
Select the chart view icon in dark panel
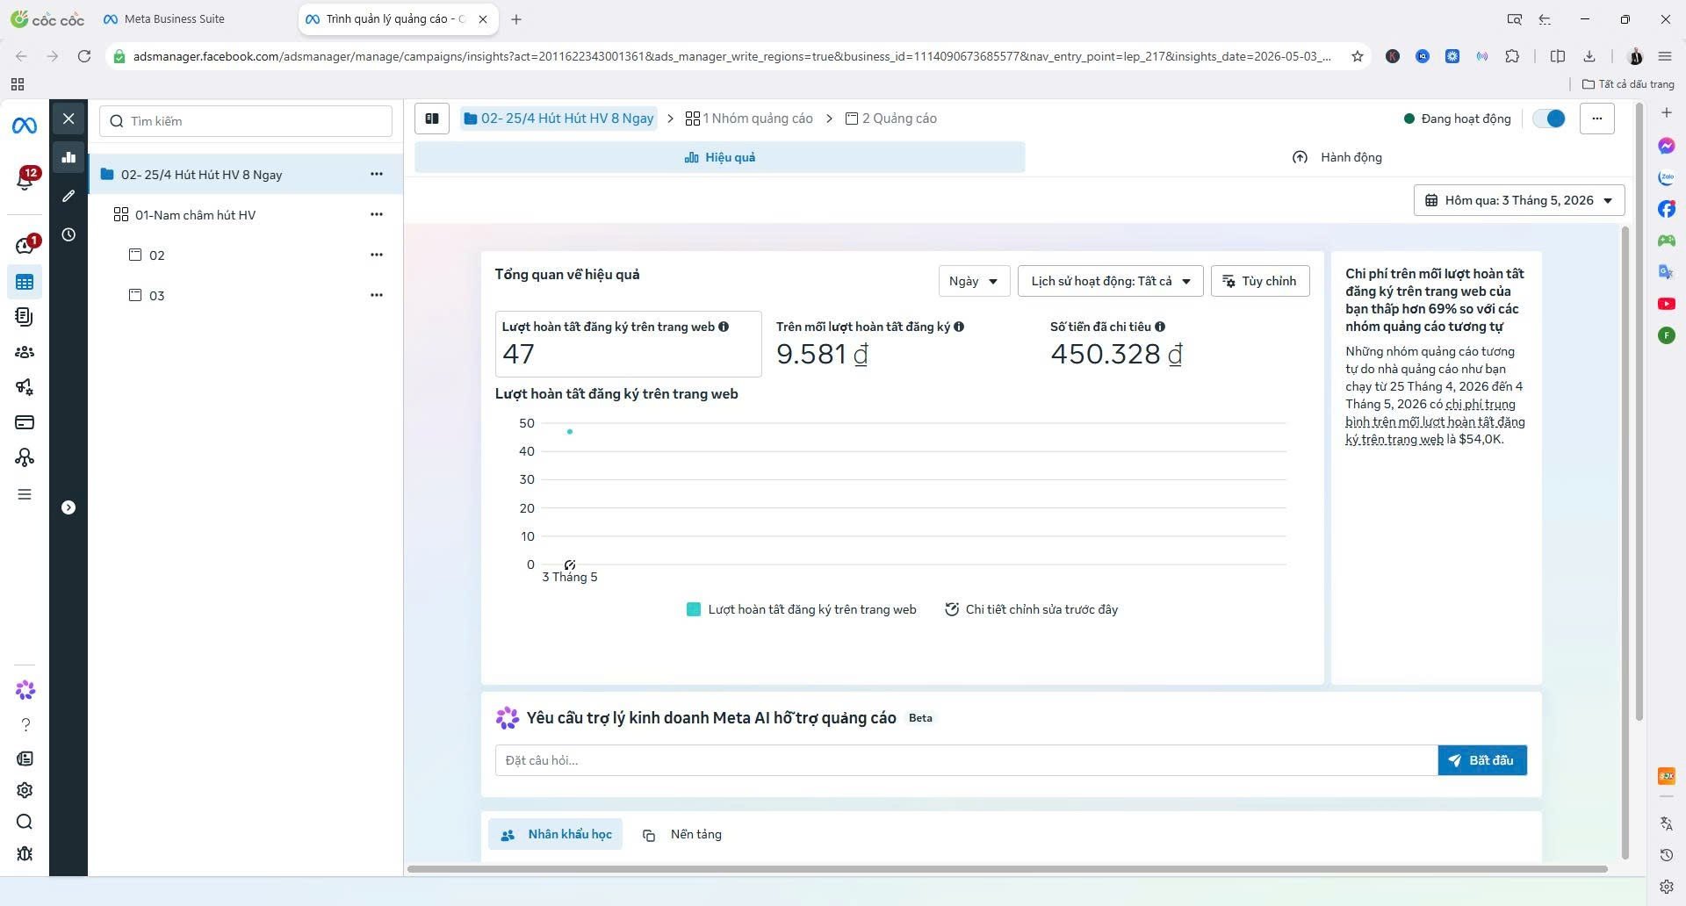click(x=68, y=157)
